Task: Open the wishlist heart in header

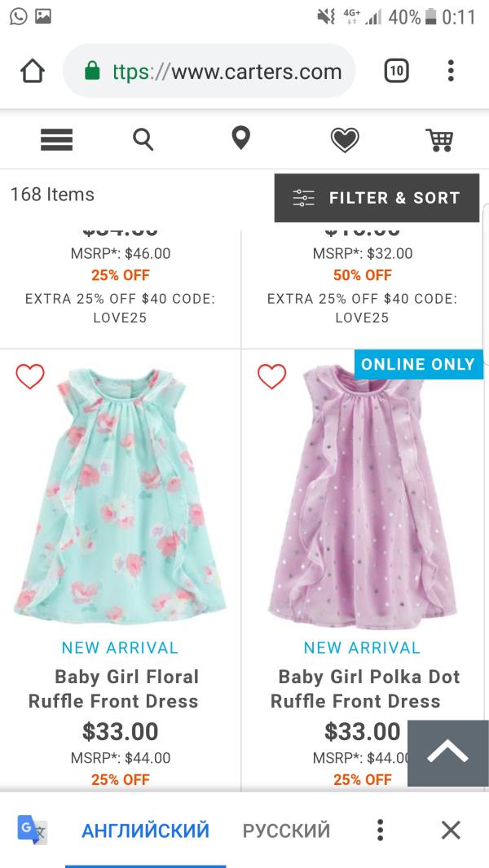Action: 345,140
